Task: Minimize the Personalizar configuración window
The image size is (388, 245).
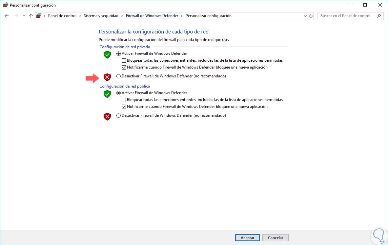Action: pyautogui.click(x=350, y=5)
